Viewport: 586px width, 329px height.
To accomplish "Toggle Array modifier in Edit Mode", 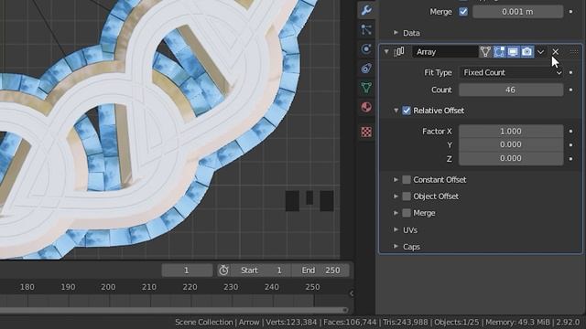I will click(499, 52).
